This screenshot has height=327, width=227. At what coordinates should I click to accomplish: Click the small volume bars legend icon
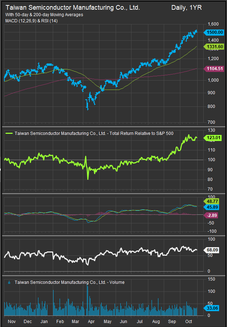9,283
